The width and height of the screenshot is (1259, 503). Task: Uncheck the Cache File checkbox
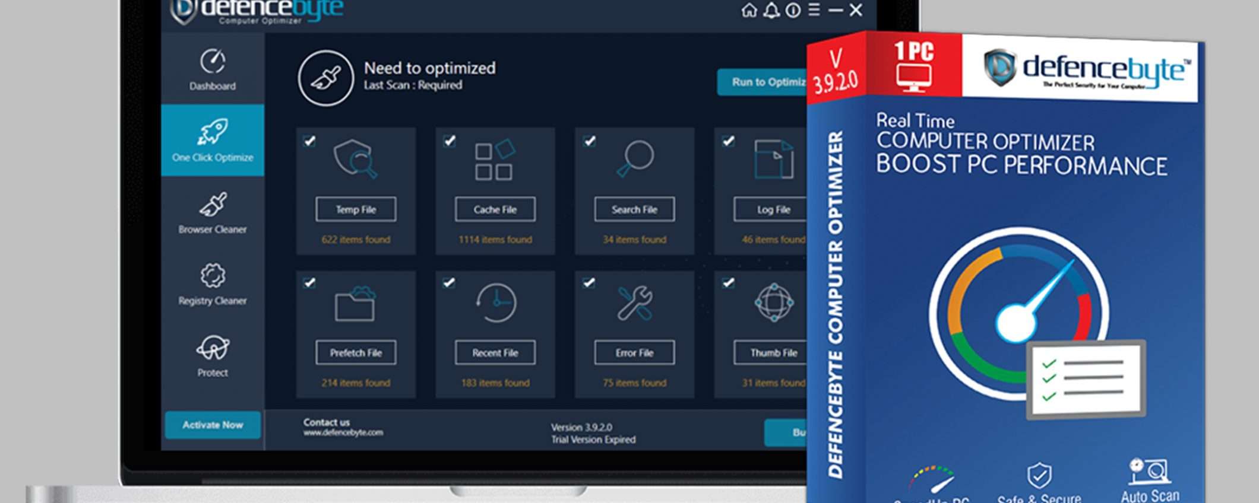click(x=450, y=141)
